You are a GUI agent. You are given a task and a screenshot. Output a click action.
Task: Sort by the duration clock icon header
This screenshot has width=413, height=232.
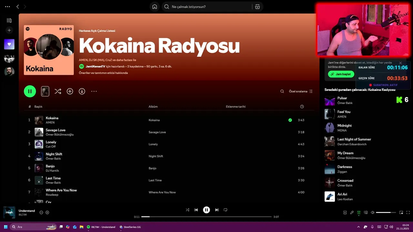click(302, 106)
